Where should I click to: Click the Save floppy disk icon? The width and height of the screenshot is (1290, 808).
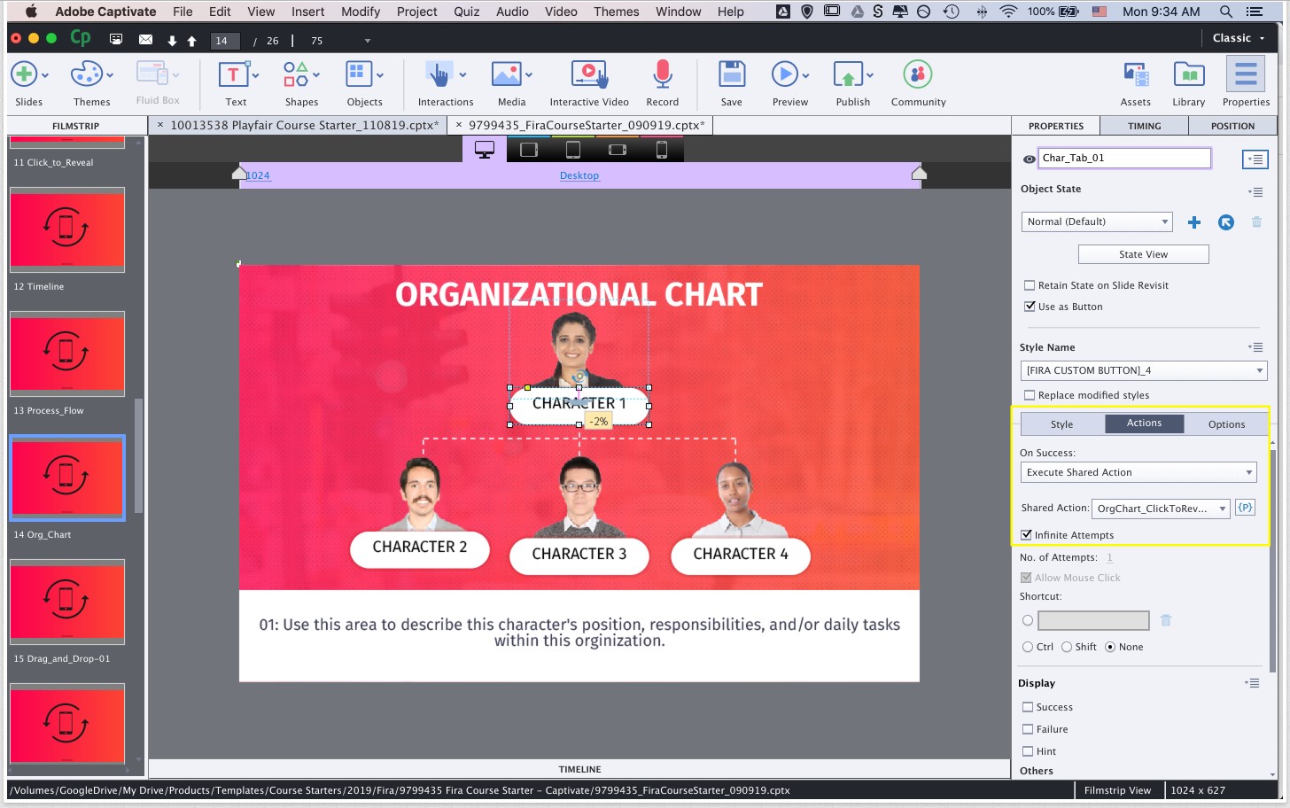pos(731,75)
